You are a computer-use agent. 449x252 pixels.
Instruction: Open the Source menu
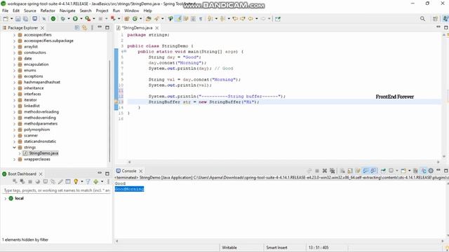pos(30,10)
